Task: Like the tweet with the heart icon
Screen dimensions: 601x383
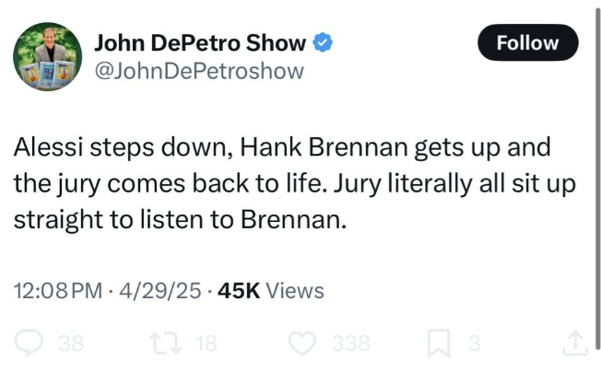Action: [302, 343]
